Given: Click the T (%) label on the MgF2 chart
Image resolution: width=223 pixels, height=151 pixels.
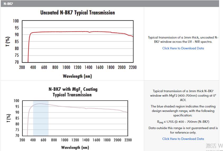Looking at the screenshot, I should coord(8,118).
